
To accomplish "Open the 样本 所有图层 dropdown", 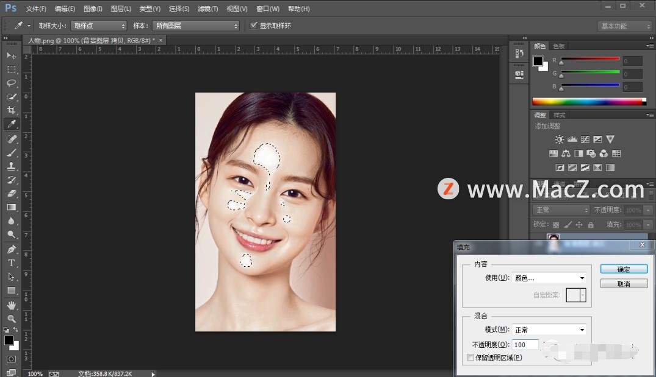I will [196, 26].
